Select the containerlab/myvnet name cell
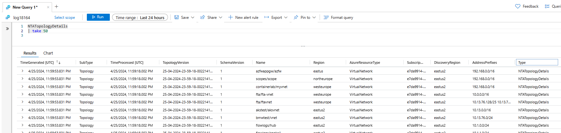The height and width of the screenshot is (133, 561). pos(271,87)
